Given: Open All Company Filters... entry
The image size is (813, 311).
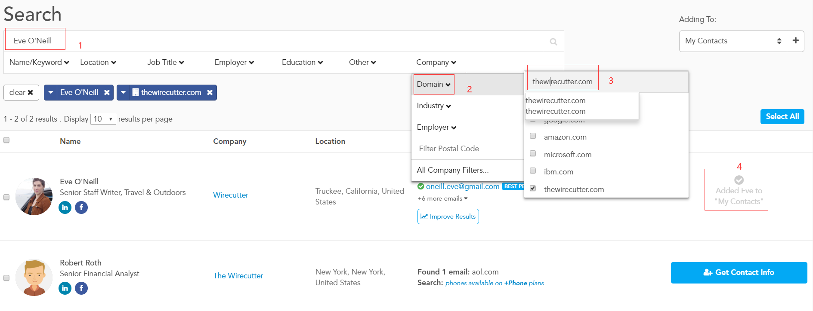Looking at the screenshot, I should pyautogui.click(x=453, y=170).
